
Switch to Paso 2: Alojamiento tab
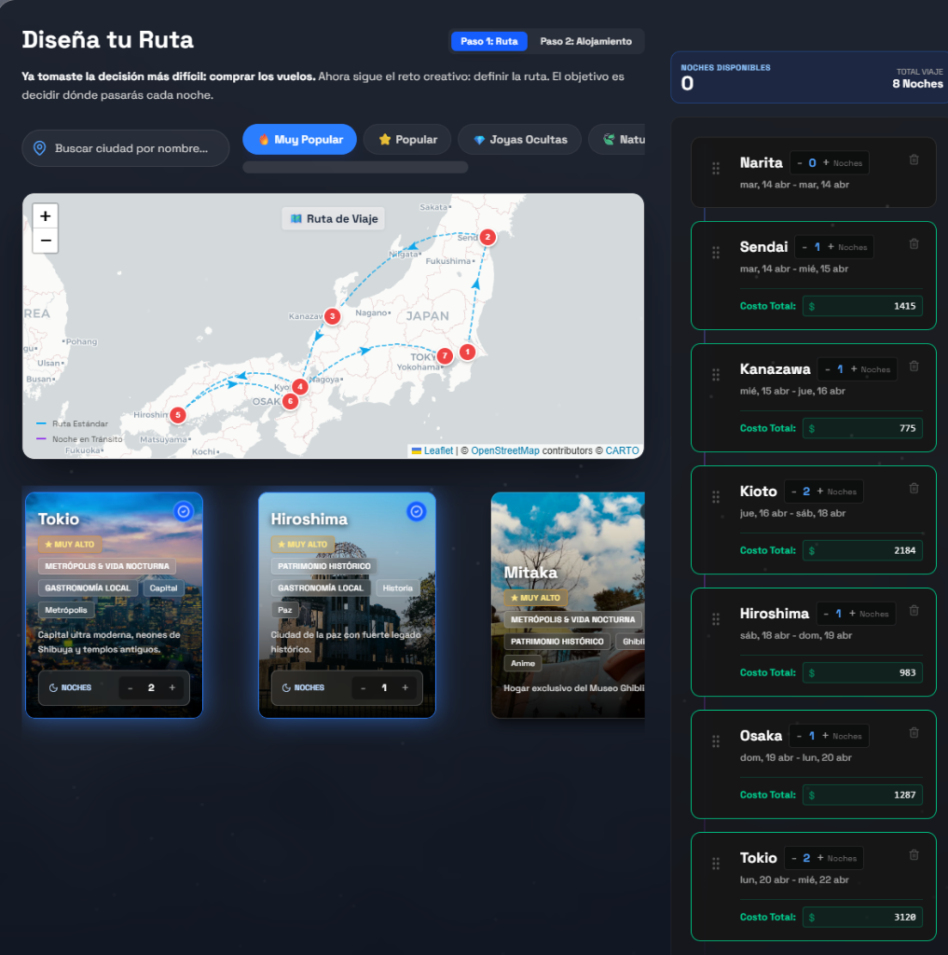coord(585,41)
